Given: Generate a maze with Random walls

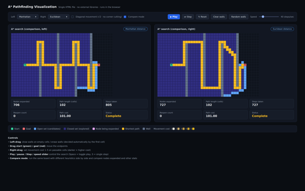Looking at the screenshot, I should point(239,17).
